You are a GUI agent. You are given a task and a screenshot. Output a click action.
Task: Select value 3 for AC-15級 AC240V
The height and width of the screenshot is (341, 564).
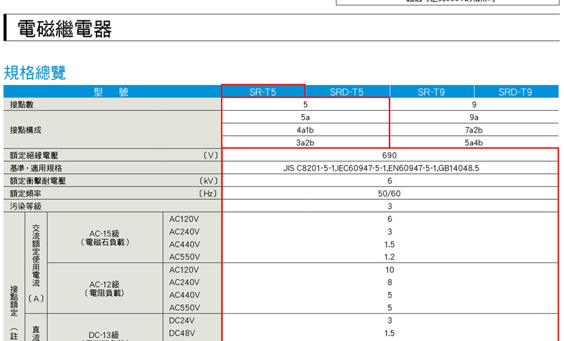tap(389, 232)
